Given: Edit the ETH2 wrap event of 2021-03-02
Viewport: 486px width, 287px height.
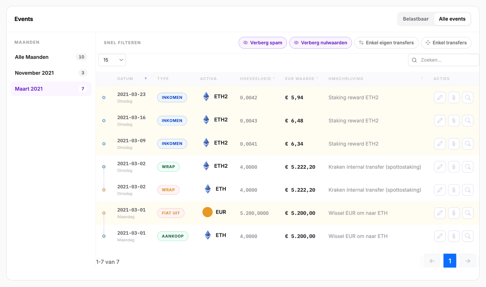Looking at the screenshot, I should point(440,167).
